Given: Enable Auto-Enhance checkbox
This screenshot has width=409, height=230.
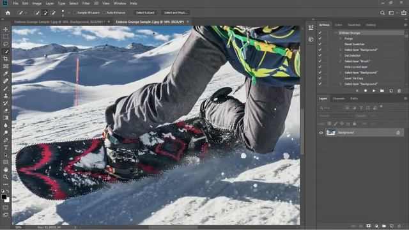Looking at the screenshot, I should pyautogui.click(x=104, y=13).
